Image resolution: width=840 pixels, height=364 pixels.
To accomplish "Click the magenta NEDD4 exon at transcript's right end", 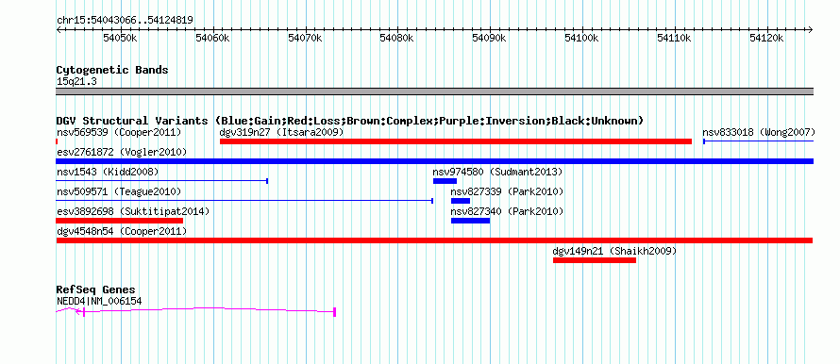I will [x=335, y=311].
